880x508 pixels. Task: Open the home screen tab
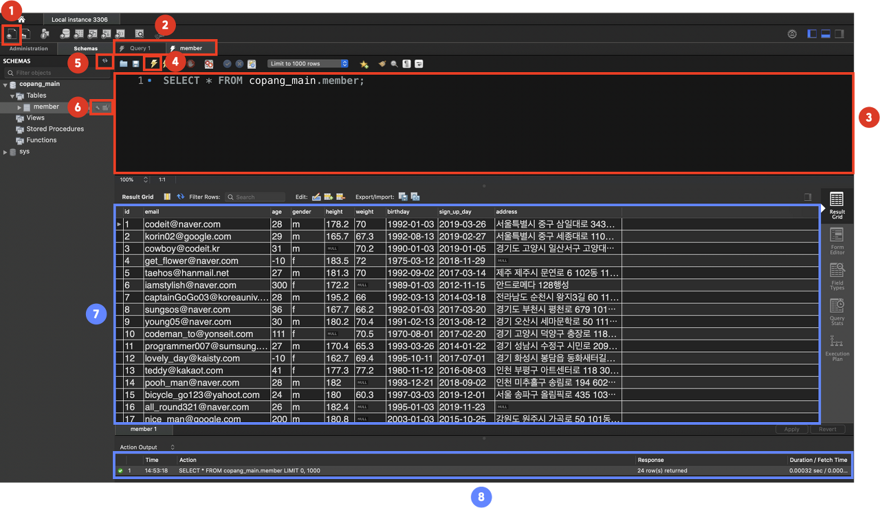click(x=21, y=19)
